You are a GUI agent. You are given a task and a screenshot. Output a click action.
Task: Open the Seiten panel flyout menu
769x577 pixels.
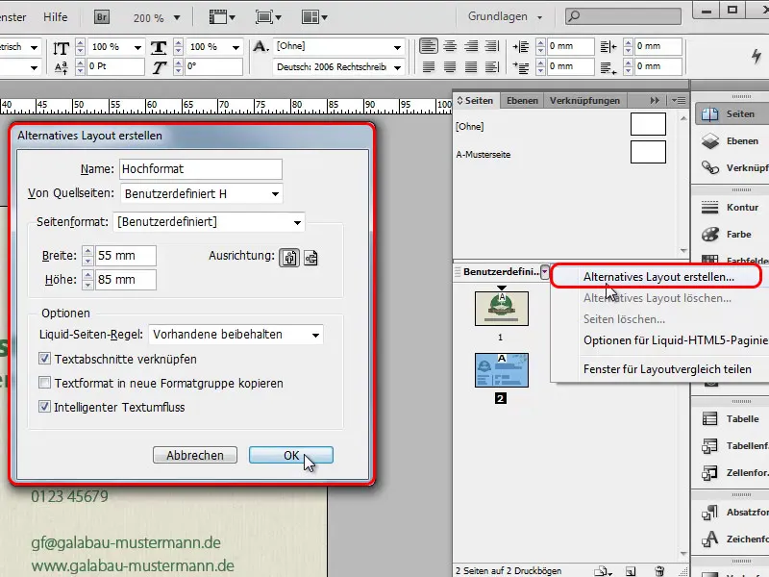679,101
